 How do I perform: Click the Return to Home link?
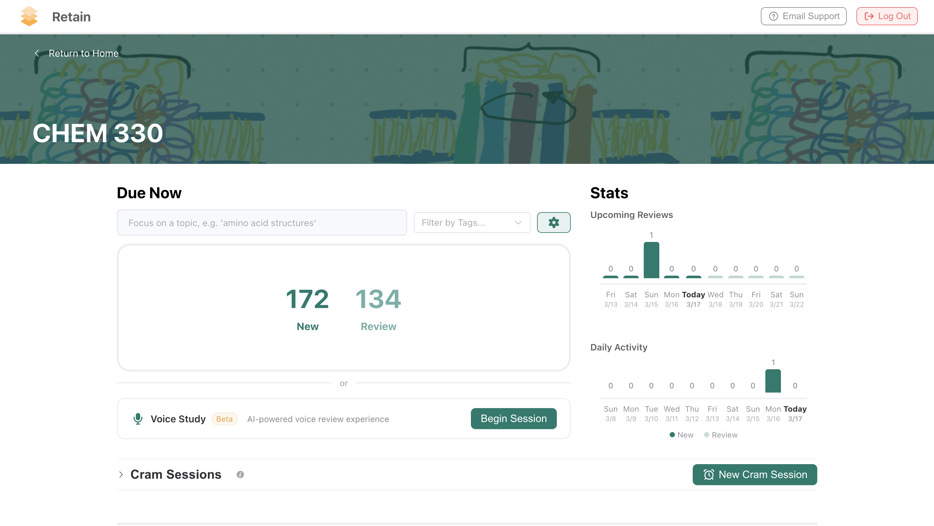click(83, 53)
